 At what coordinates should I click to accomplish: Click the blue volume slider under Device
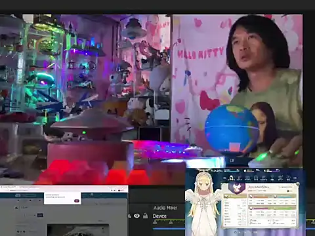click(169, 229)
